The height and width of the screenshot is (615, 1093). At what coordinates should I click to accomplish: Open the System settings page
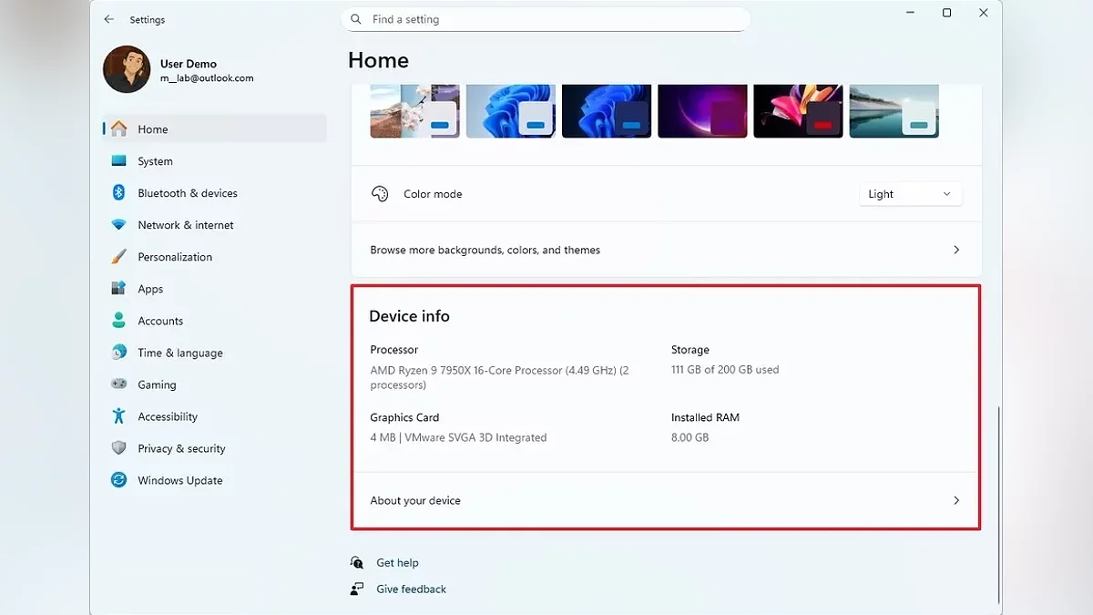coord(214,161)
